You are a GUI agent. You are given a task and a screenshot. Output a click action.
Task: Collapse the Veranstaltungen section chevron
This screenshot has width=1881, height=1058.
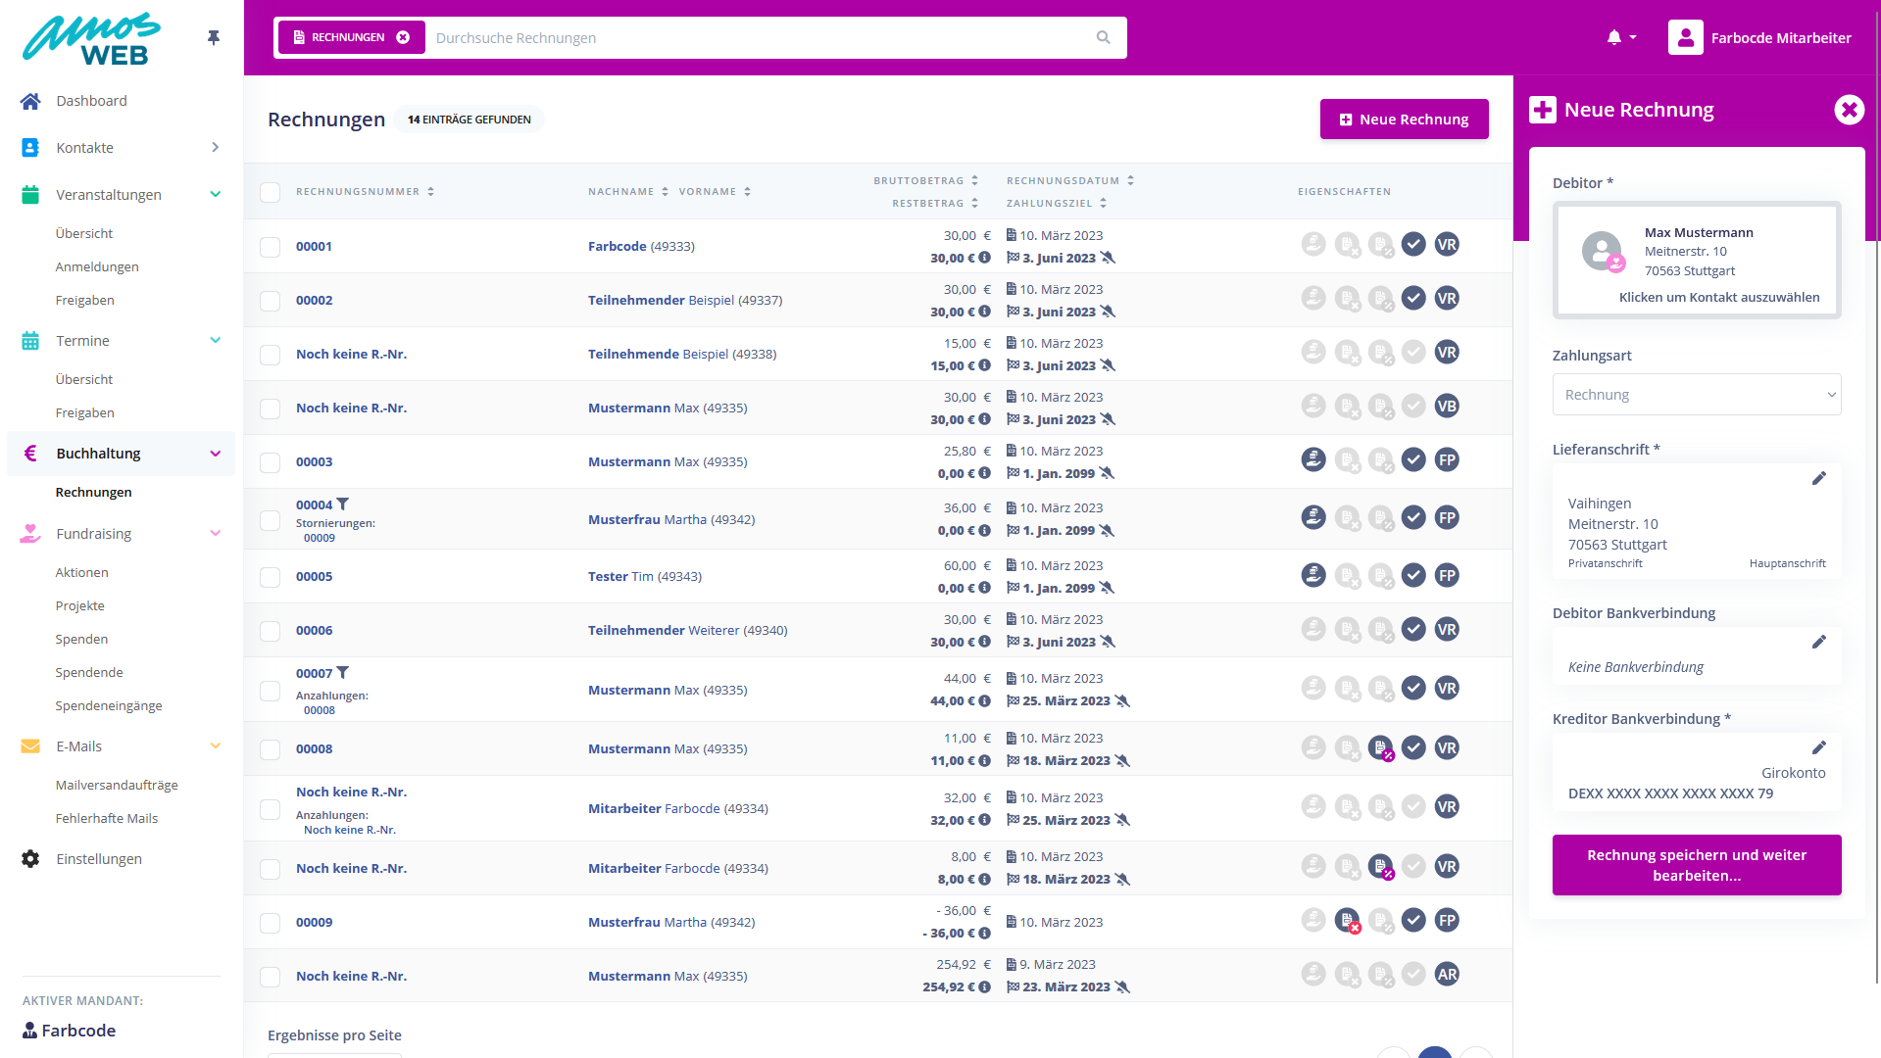[216, 194]
